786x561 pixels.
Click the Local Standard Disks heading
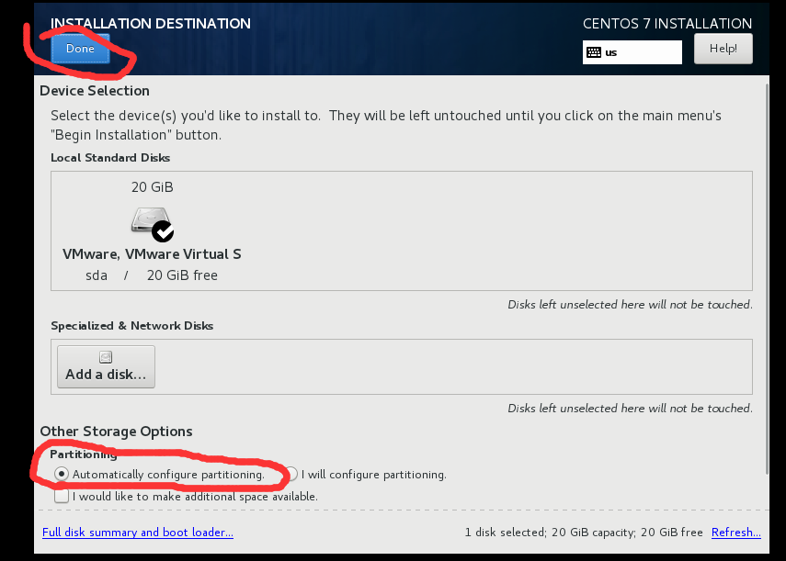[x=110, y=157]
